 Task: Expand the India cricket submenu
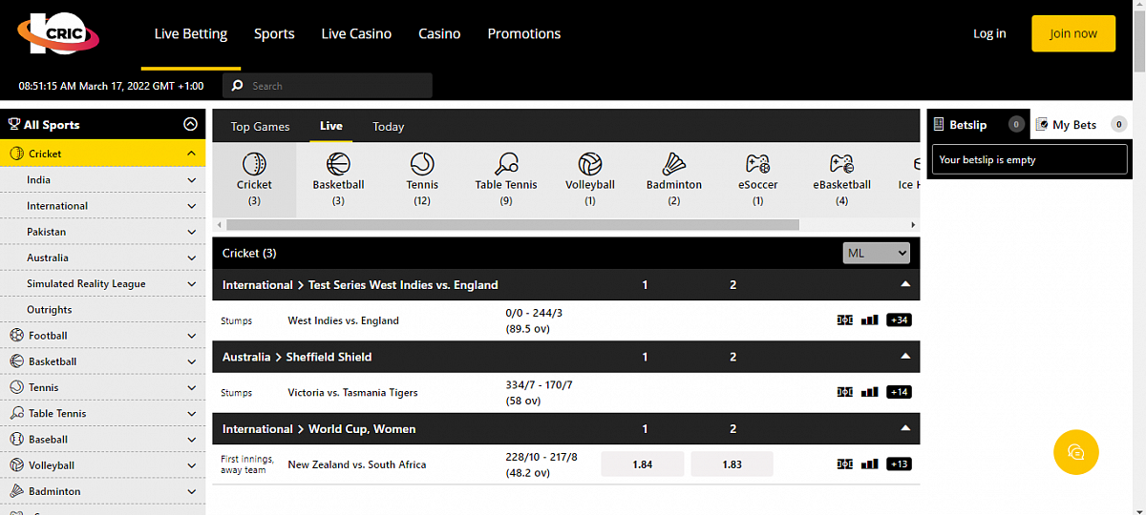191,180
